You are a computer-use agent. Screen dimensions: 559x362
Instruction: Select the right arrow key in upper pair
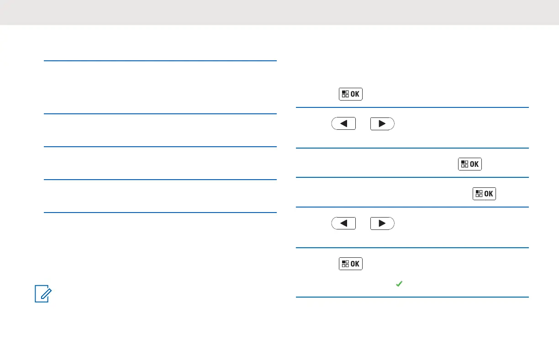pos(382,124)
